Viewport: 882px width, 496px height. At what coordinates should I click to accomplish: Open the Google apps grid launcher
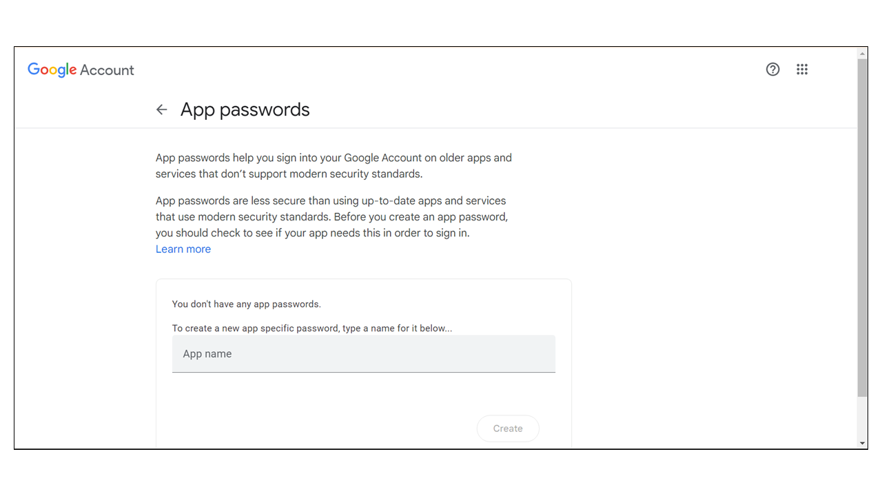802,70
